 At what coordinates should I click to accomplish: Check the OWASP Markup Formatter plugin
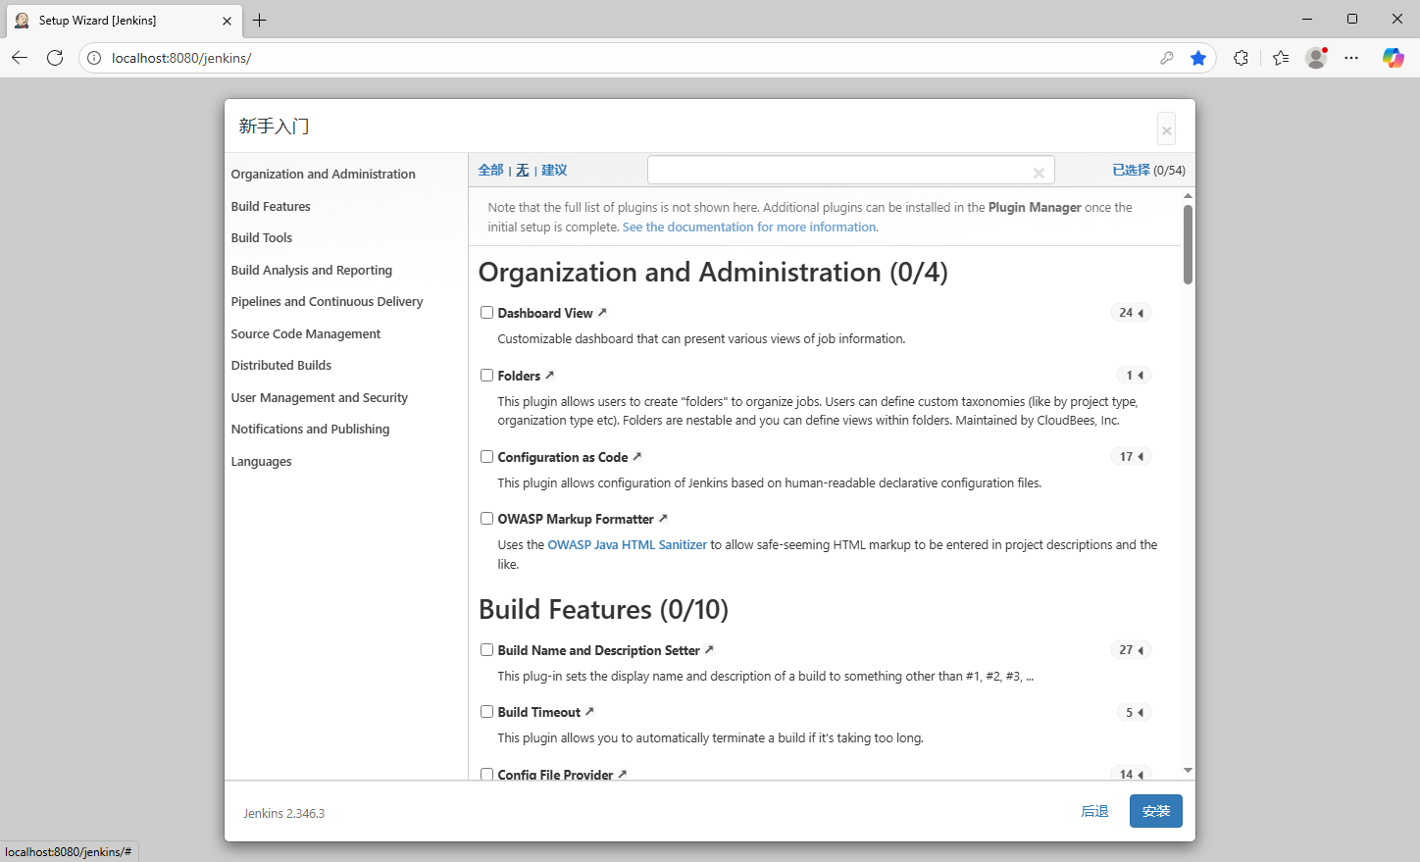(486, 519)
